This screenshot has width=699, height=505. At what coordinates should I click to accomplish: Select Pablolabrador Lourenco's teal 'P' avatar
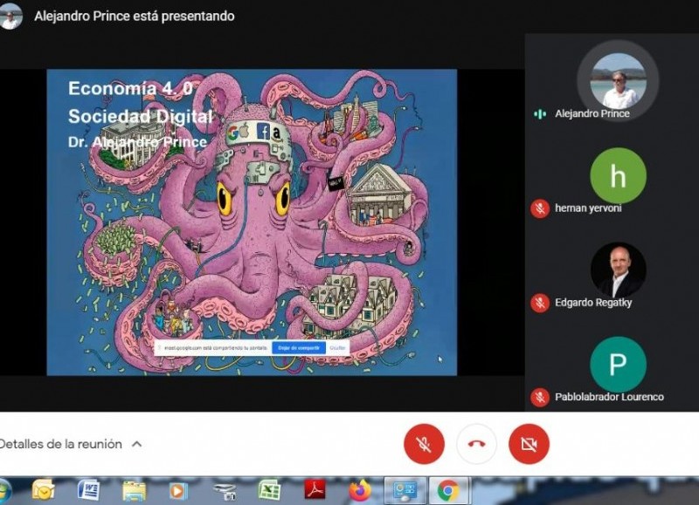(x=618, y=365)
